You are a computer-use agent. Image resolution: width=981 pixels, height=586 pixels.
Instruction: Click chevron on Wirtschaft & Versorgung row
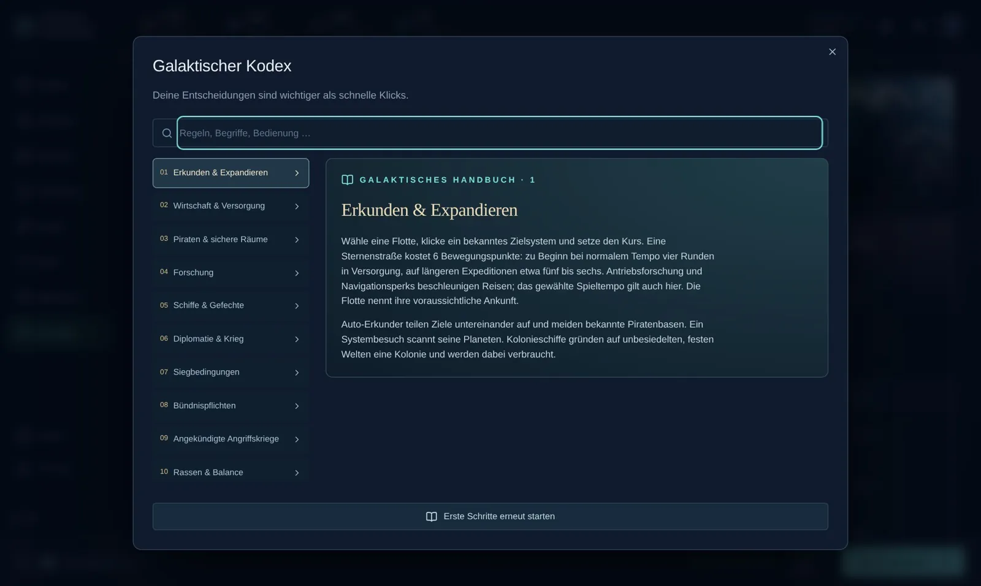point(297,207)
